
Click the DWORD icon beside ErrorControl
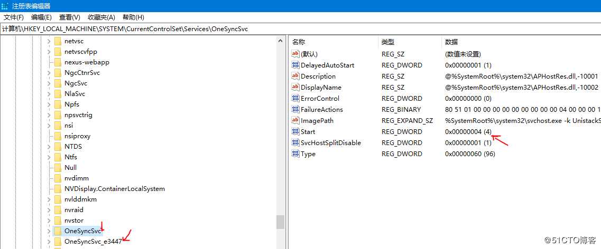point(295,98)
